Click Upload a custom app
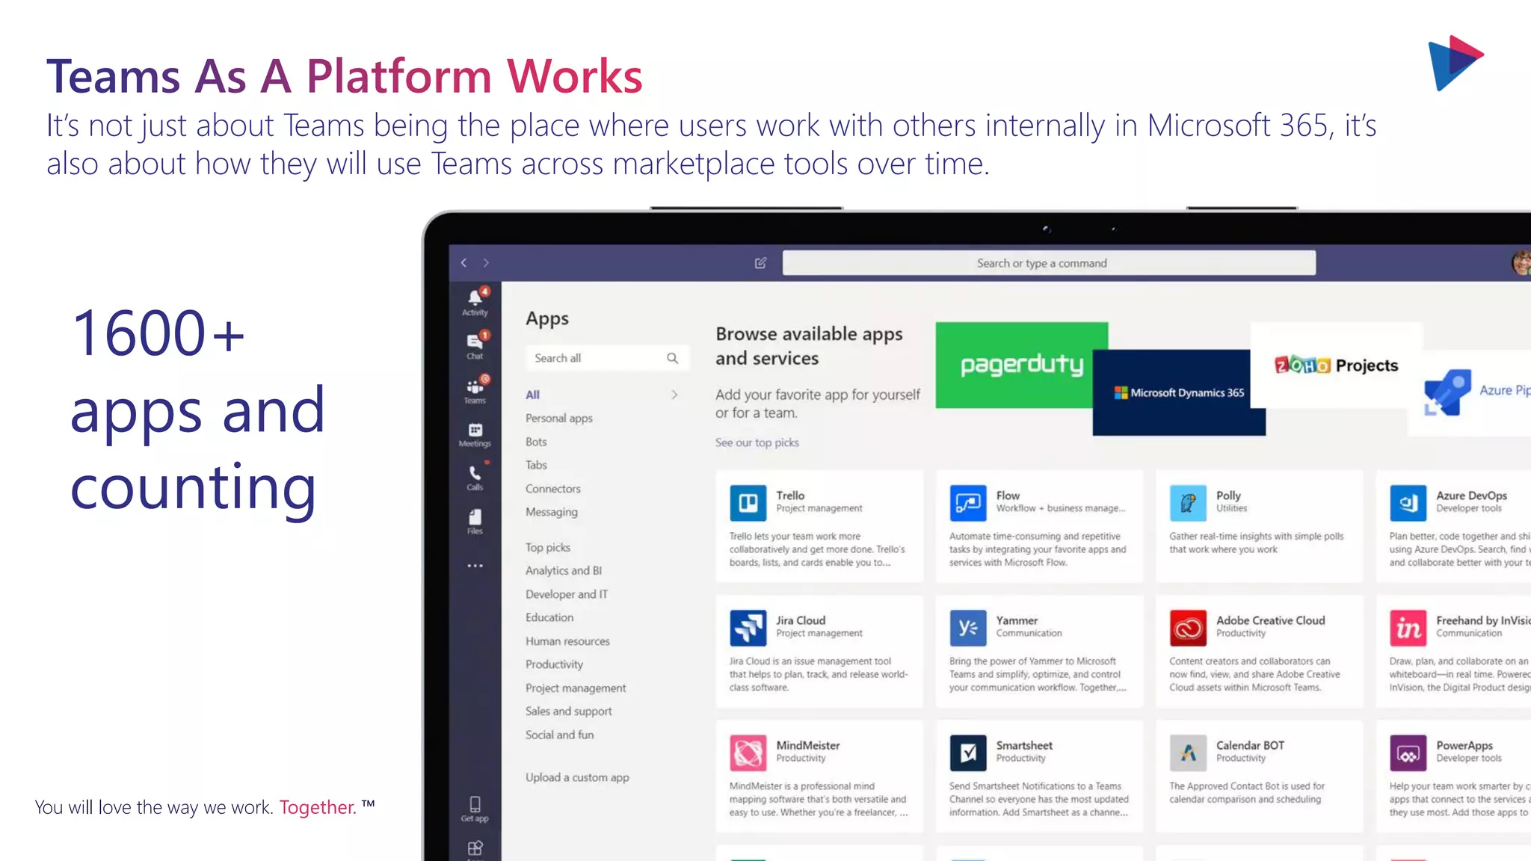The image size is (1531, 861). (577, 777)
